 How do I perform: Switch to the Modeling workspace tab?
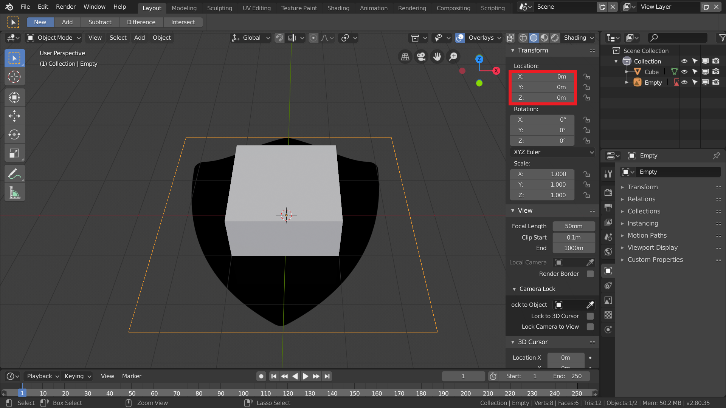(184, 8)
